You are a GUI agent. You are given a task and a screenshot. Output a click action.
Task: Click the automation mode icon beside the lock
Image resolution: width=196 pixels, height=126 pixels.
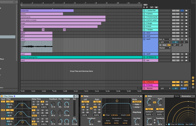coord(151,7)
